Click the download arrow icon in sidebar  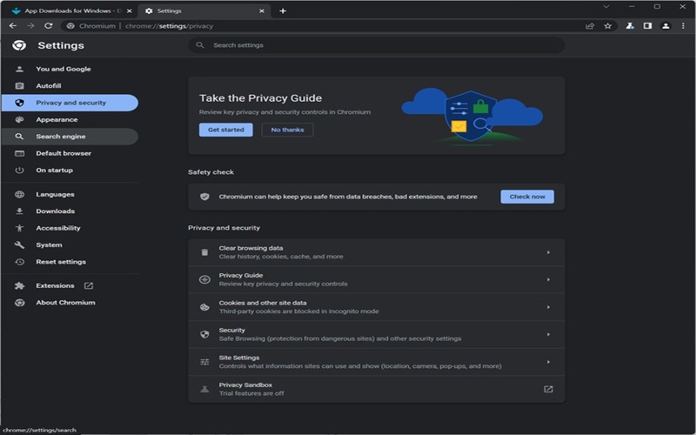[x=19, y=211]
